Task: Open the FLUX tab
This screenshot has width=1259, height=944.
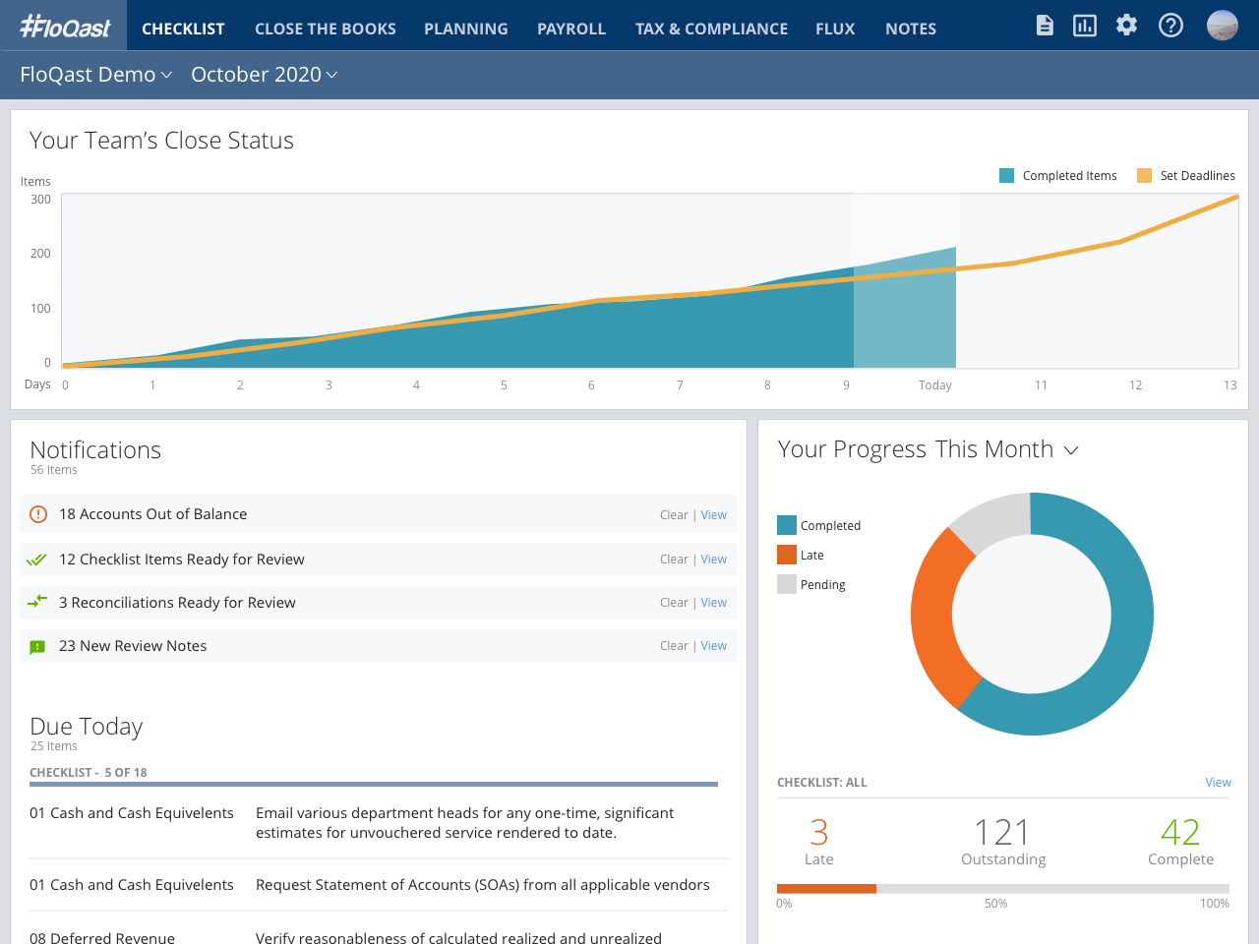Action: [x=835, y=29]
